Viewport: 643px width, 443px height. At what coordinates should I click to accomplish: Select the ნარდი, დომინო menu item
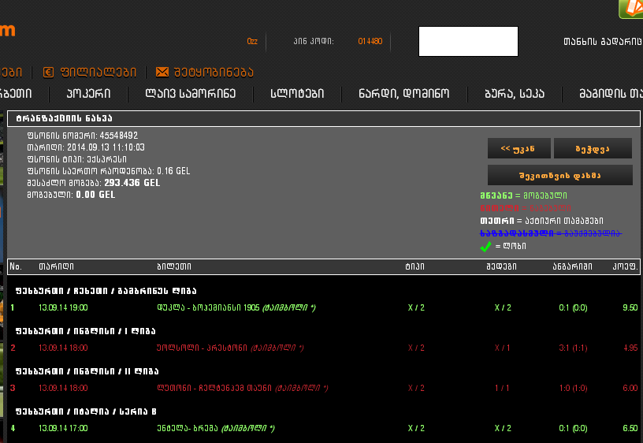[404, 94]
